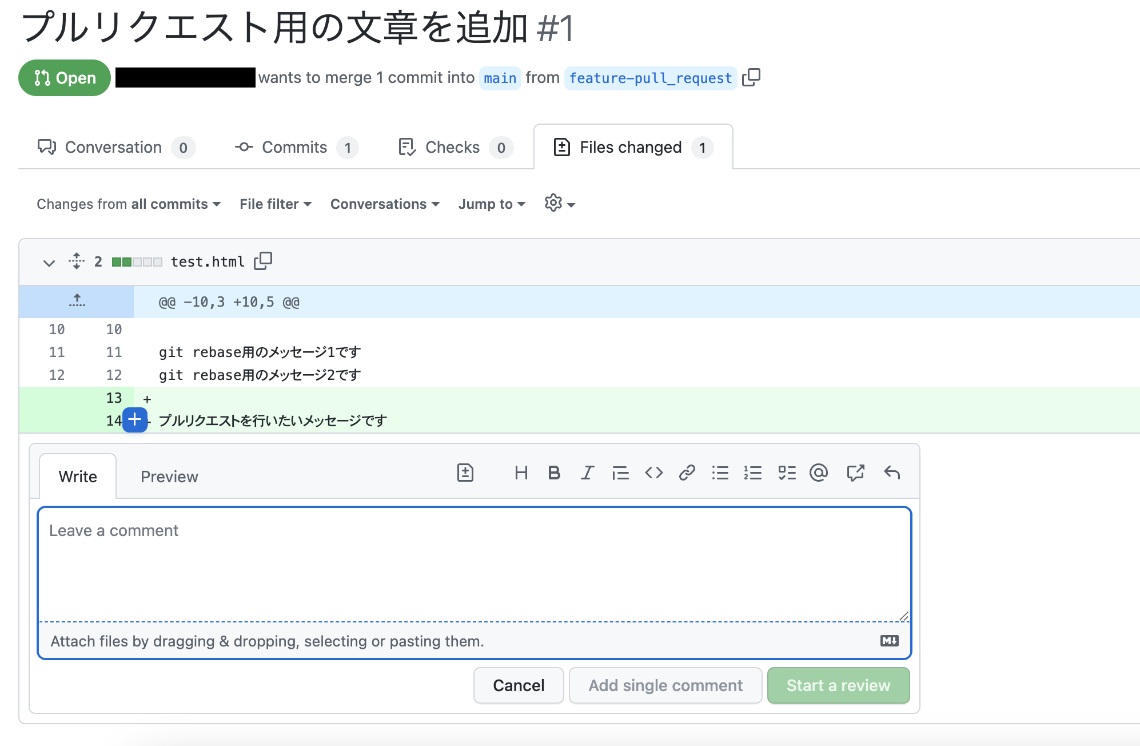Expand all lines icon beside test.html
The height and width of the screenshot is (746, 1140).
pyautogui.click(x=77, y=261)
